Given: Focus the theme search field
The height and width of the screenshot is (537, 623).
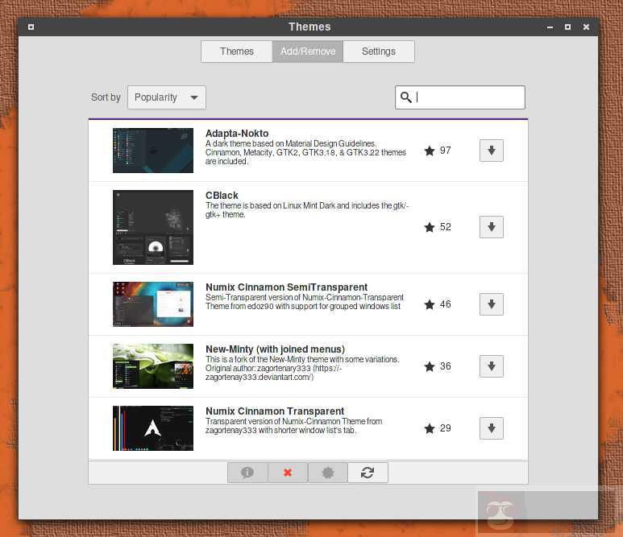Looking at the screenshot, I should tap(460, 97).
